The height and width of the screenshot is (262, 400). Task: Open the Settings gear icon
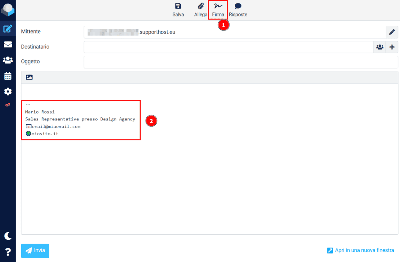tap(8, 91)
